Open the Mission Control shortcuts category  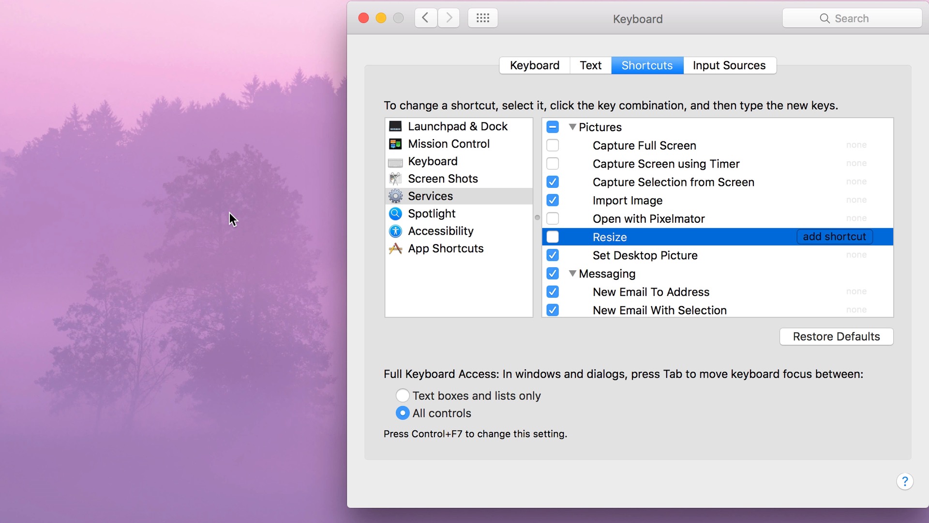[449, 143]
